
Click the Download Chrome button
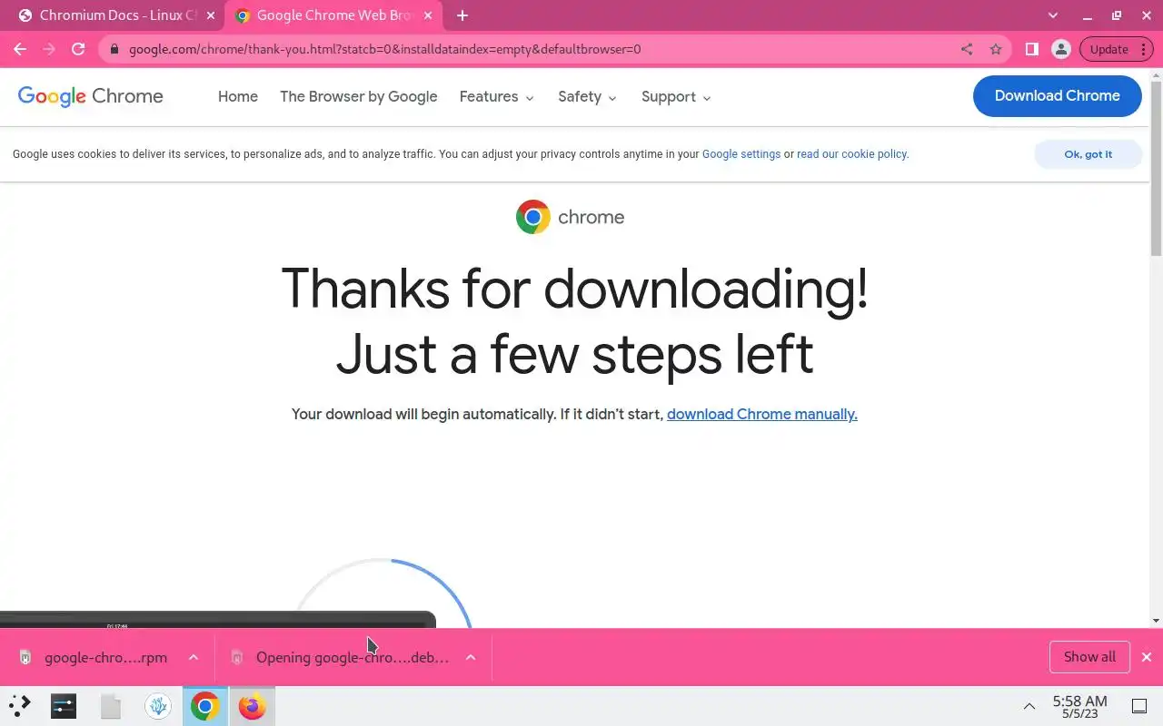[x=1057, y=95]
